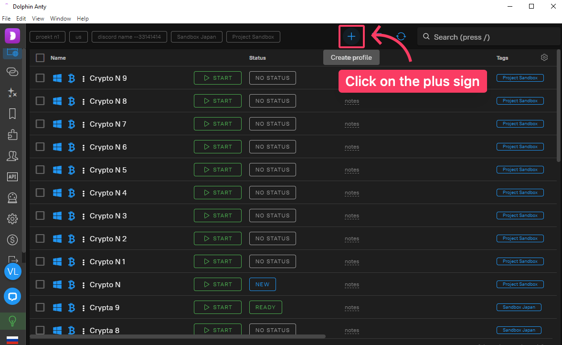Viewport: 562px width, 345px height.
Task: Open the settings gear in sidebar
Action: [x=12, y=219]
